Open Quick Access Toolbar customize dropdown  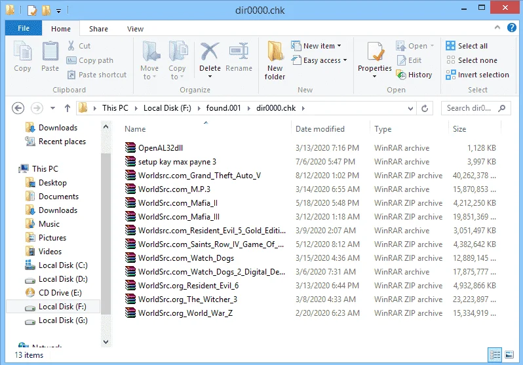click(x=59, y=11)
